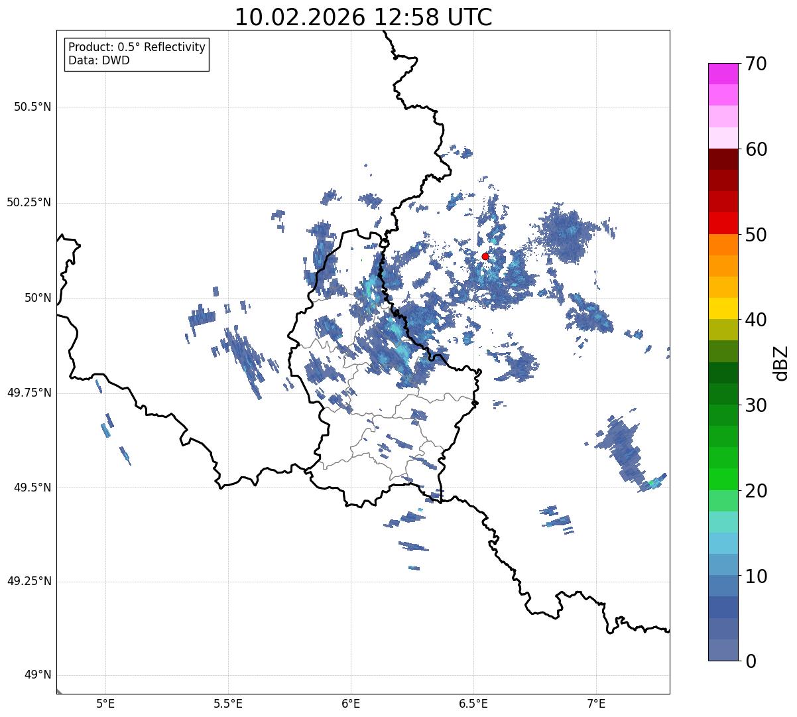
Task: Click the 49.5°N latitude label
Action: point(32,488)
